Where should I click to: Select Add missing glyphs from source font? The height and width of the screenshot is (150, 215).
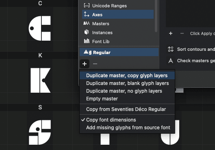[127, 128]
